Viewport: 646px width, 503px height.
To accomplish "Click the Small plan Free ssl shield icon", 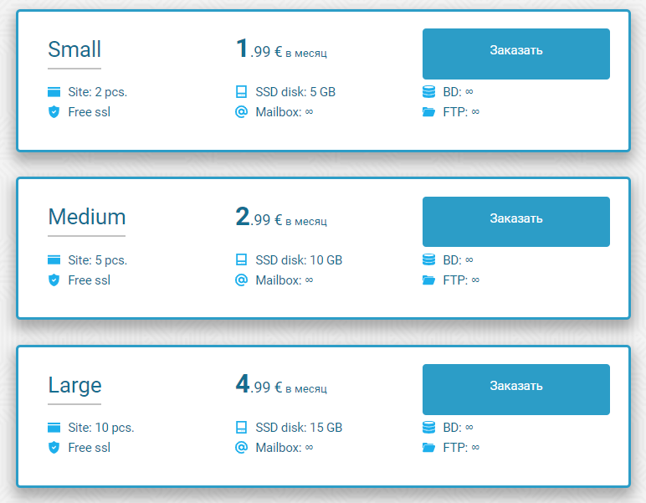I will coord(54,112).
